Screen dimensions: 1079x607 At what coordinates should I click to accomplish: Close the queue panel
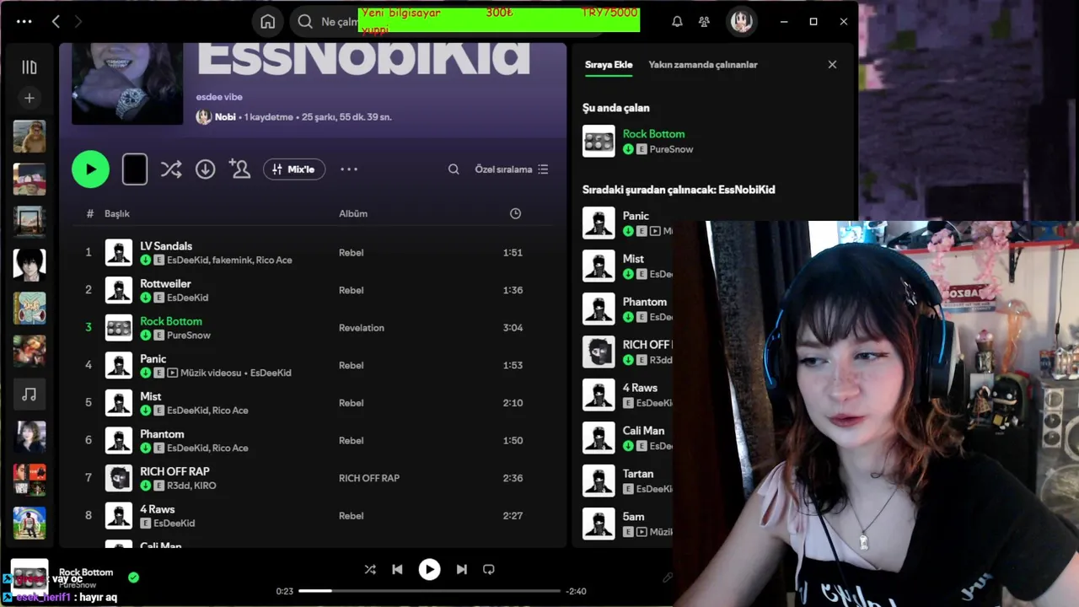(832, 65)
